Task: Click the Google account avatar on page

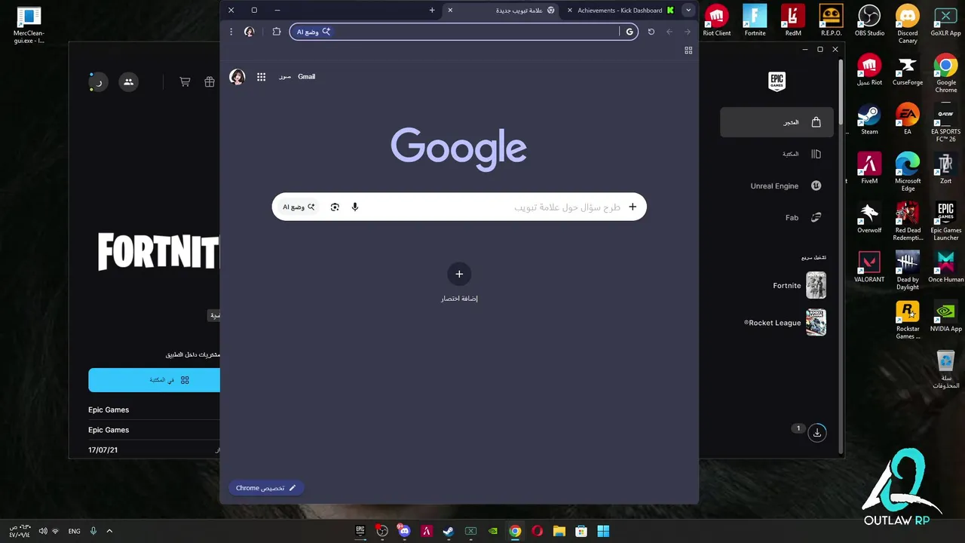Action: 237,77
